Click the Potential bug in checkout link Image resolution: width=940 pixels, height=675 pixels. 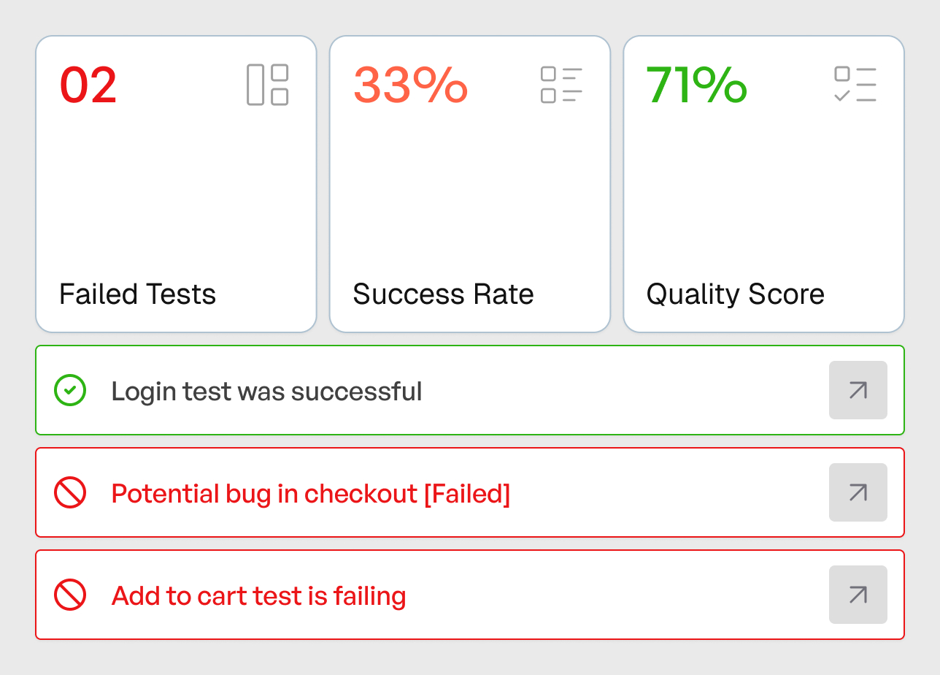(x=310, y=492)
